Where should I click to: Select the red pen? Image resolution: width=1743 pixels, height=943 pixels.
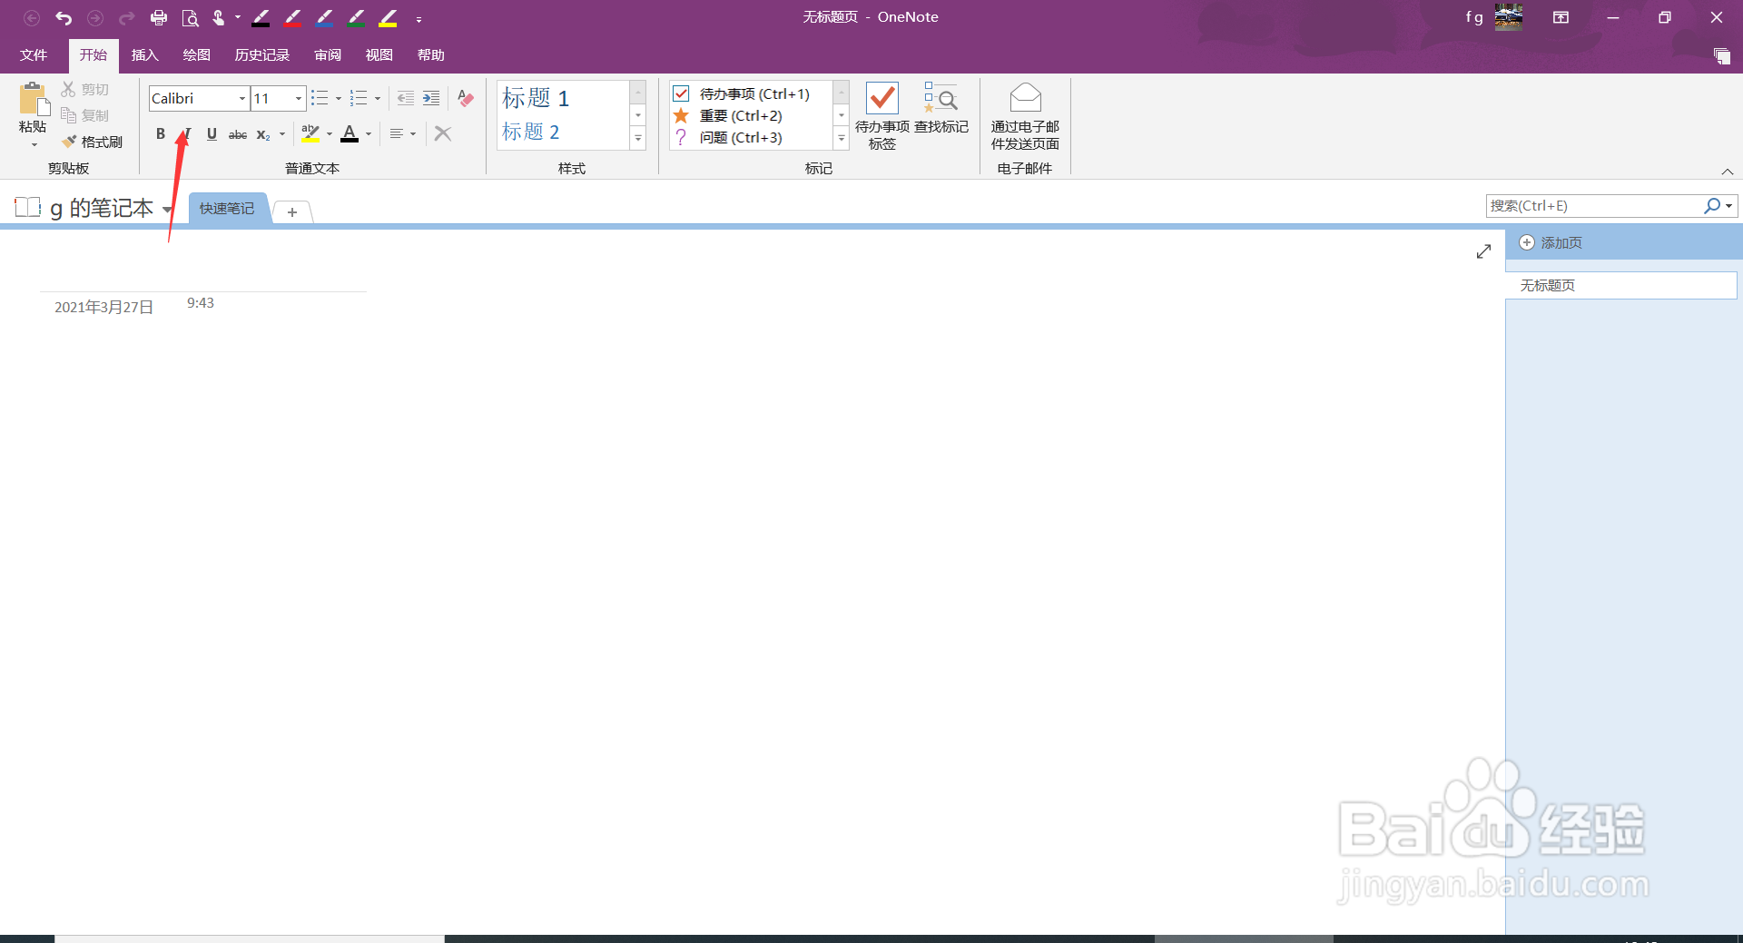(x=293, y=18)
